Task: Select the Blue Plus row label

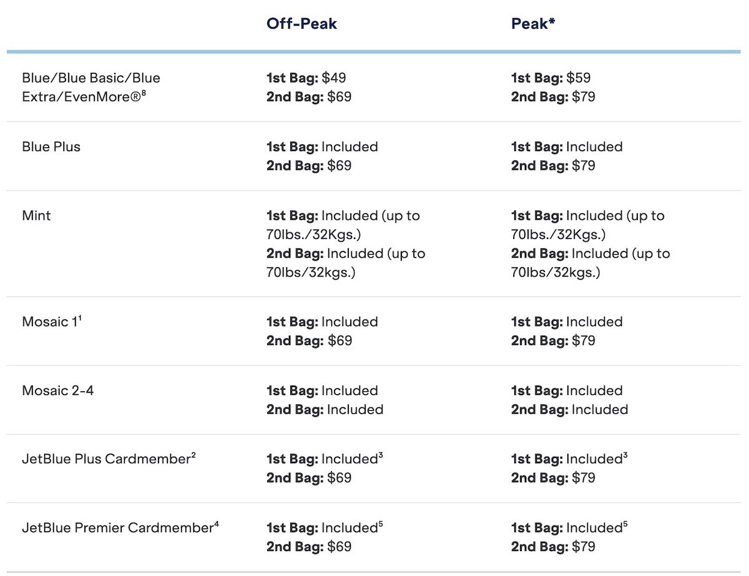Action: tap(51, 147)
